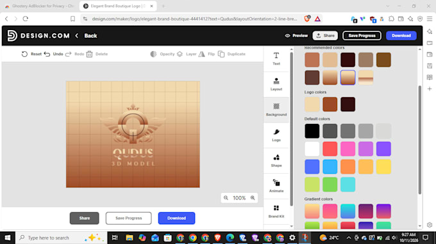Pick the rust brown logo color swatch

point(330,104)
